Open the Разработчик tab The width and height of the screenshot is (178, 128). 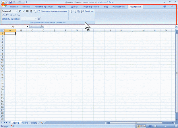[x=119, y=7]
